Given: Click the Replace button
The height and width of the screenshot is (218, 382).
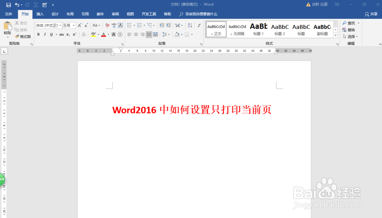Looking at the screenshot, I should coord(349,30).
